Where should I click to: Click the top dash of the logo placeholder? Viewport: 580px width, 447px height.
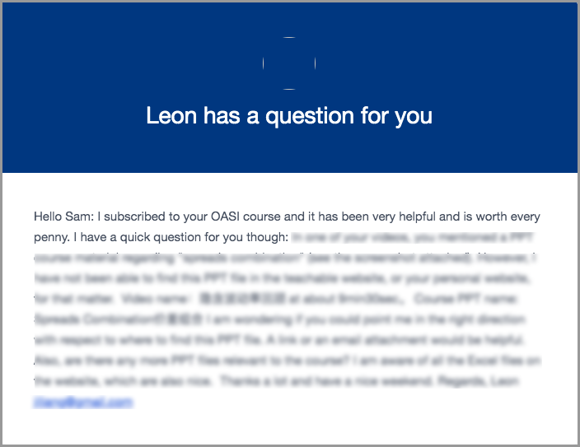point(289,37)
